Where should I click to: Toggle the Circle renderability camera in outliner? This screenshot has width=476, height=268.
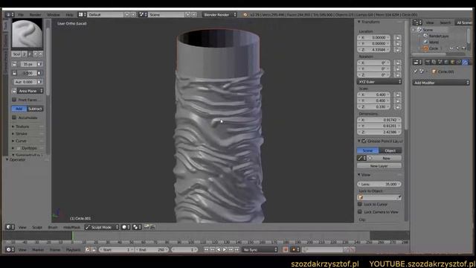463,48
